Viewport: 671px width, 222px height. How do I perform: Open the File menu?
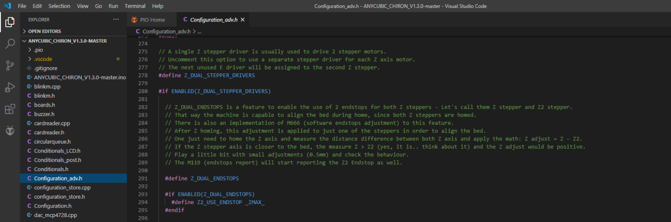[x=22, y=6]
